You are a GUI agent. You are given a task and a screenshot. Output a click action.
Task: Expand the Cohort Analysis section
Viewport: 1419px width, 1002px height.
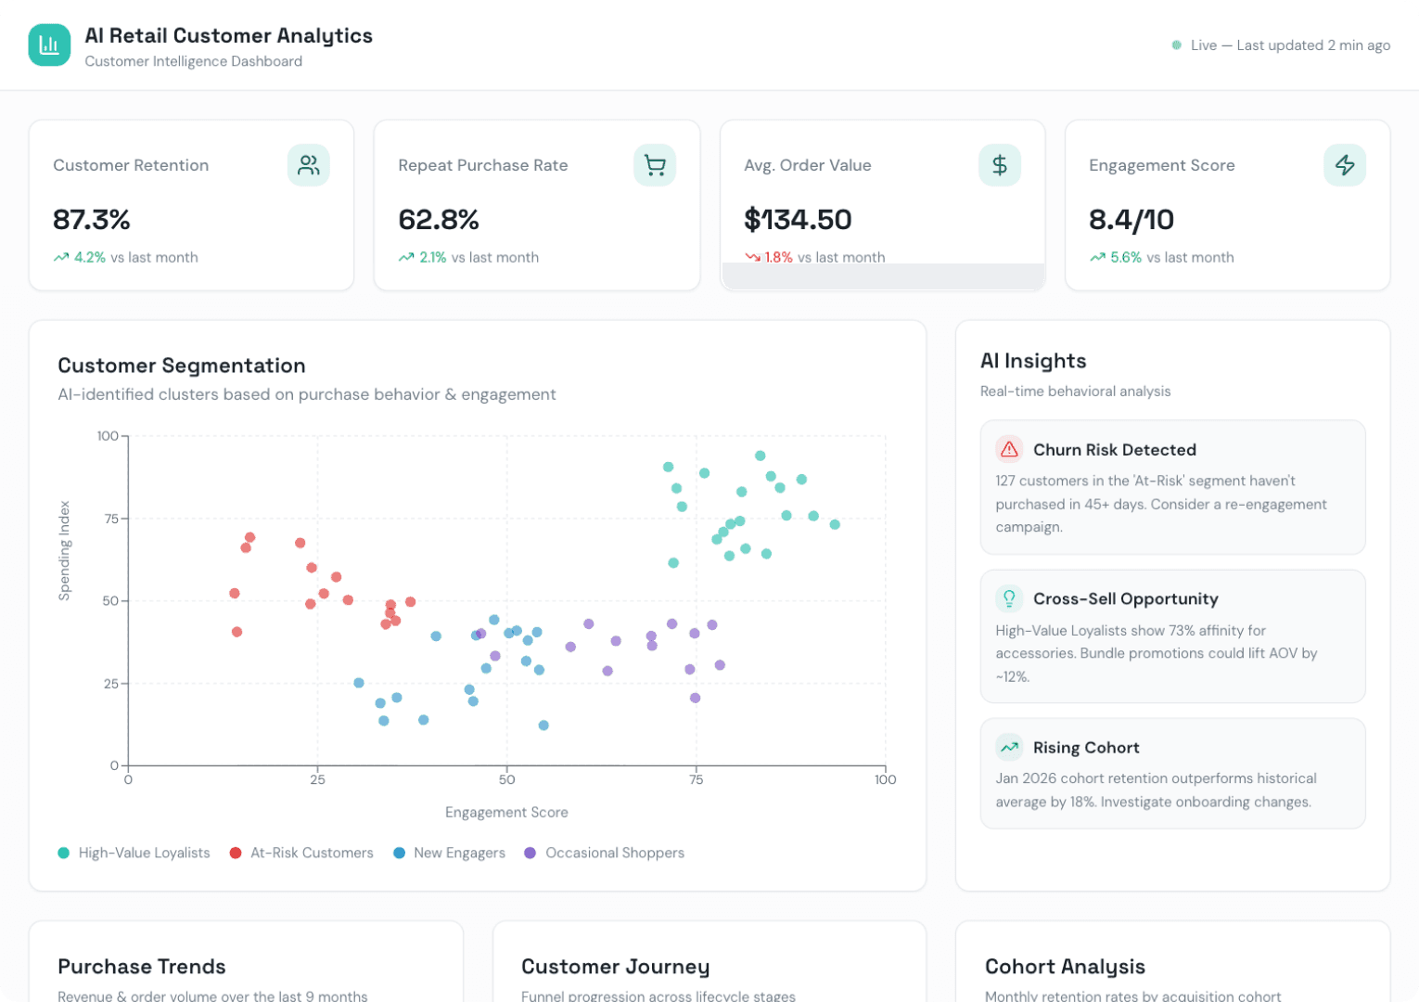1065,967
